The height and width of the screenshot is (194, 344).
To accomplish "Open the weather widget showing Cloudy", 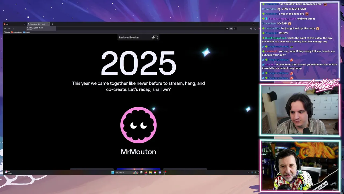I will click(9, 172).
